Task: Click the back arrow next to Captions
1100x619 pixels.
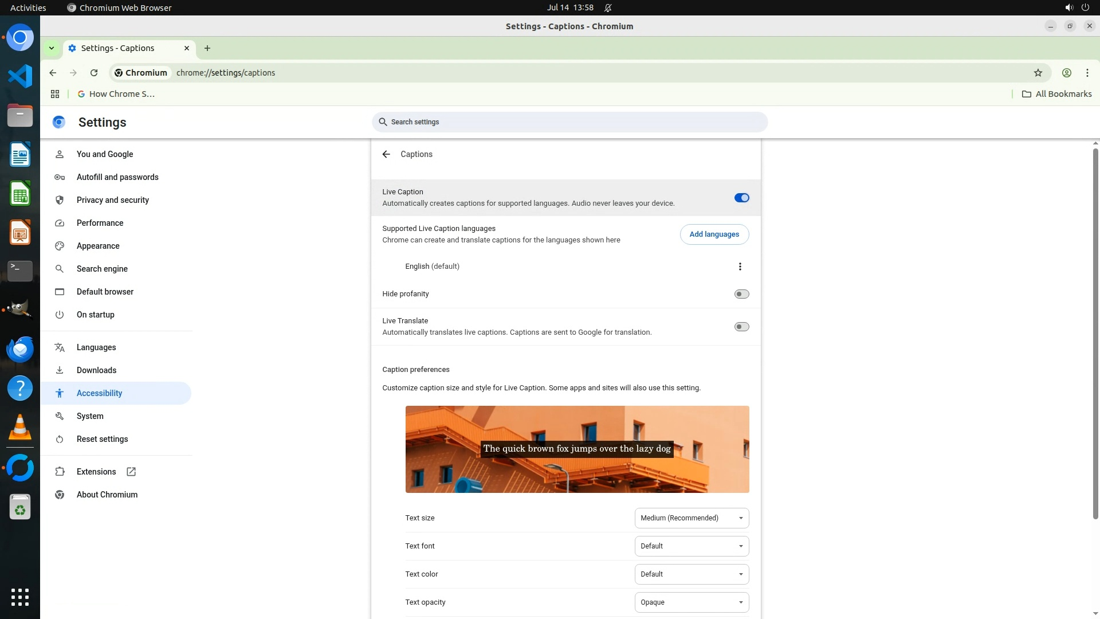Action: pos(386,154)
